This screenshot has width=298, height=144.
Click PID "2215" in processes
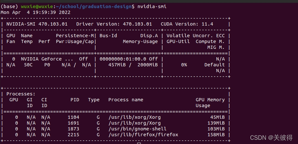pyautogui.click(x=73, y=135)
